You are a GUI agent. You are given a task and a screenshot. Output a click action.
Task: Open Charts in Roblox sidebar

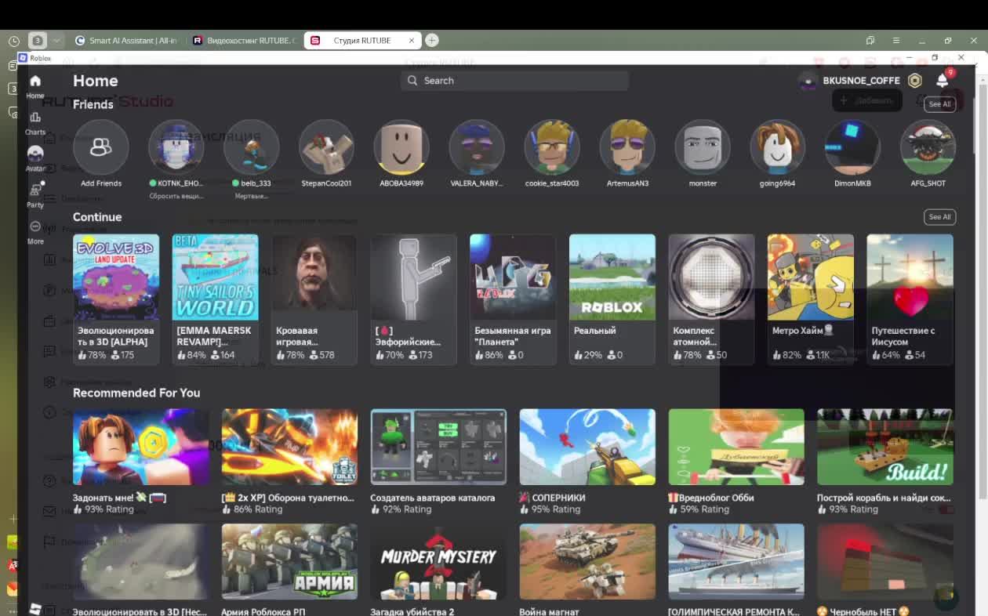pos(35,123)
